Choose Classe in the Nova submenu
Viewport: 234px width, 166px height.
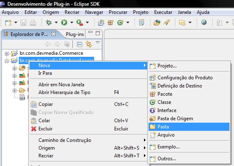click(x=189, y=102)
